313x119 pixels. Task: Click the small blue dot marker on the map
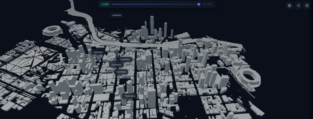[86, 51]
